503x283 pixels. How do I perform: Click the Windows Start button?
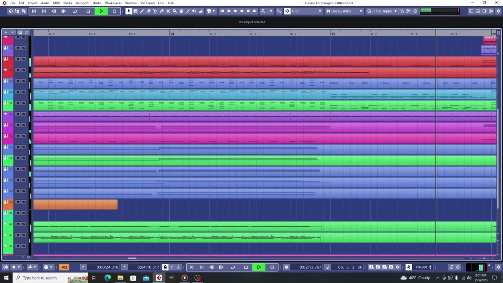6,278
